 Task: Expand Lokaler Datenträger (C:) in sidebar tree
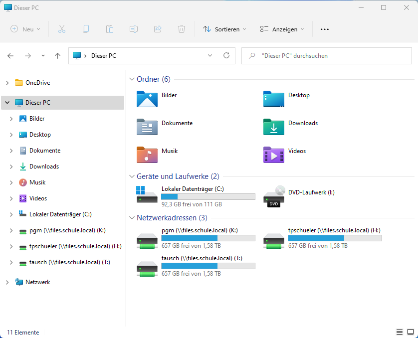[11, 214]
